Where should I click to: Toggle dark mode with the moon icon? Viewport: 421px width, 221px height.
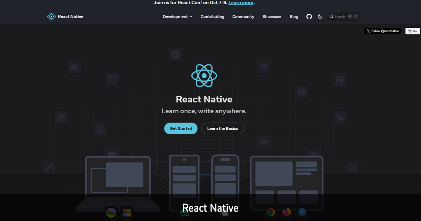point(320,16)
